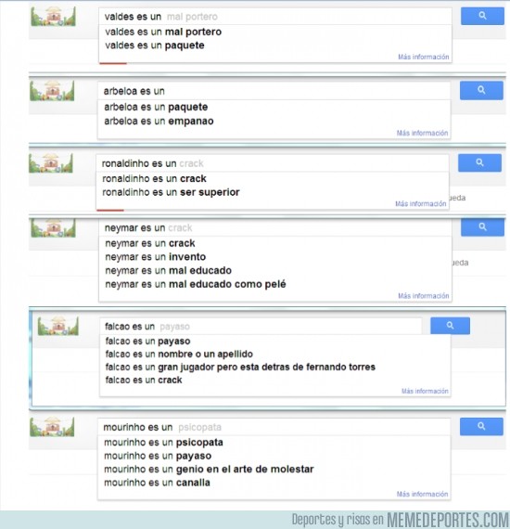Focus the 'arbeloa es un' search field

pos(274,91)
